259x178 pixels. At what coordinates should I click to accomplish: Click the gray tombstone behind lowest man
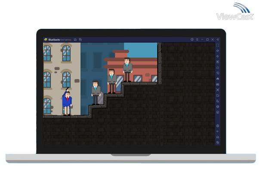coord(101,98)
